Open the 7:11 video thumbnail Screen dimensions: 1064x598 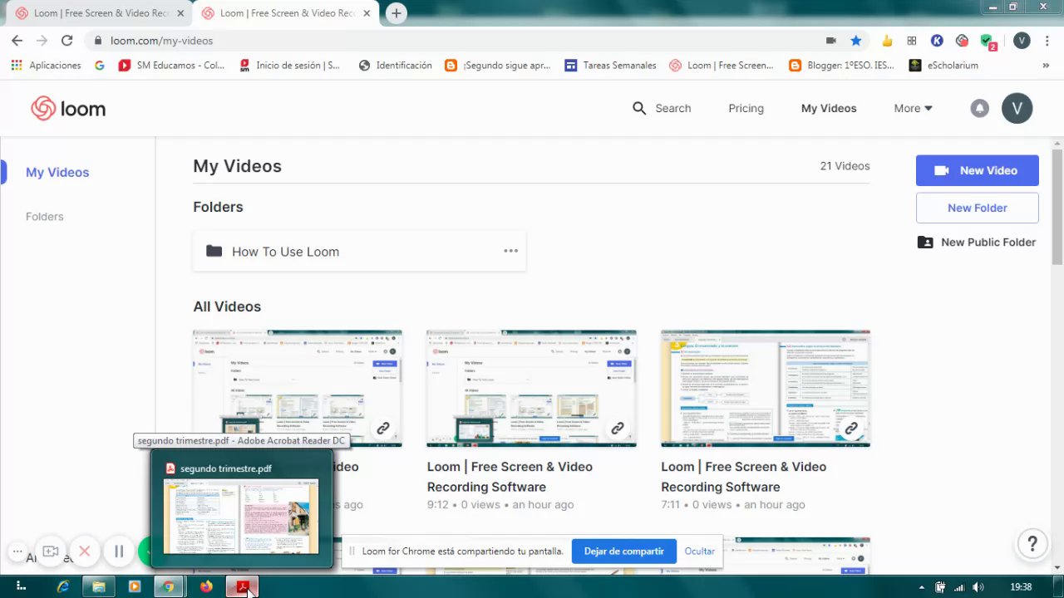[766, 388]
